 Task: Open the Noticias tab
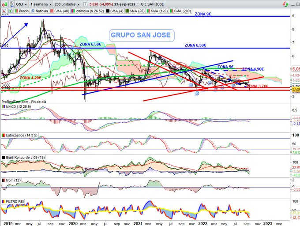[x=40, y=11]
